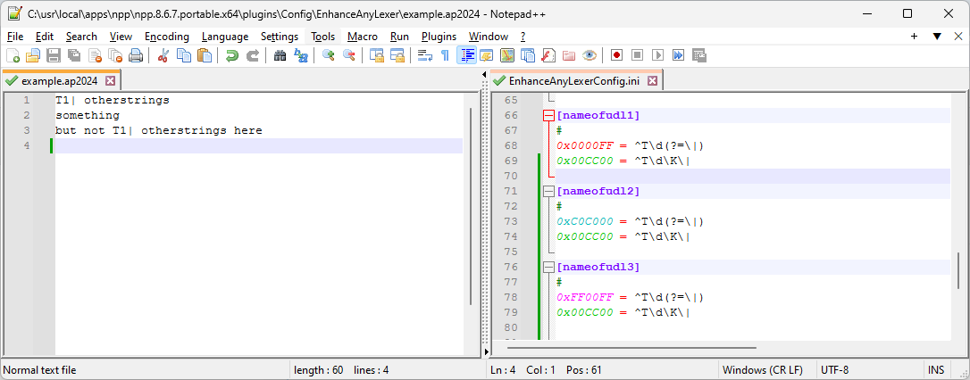The image size is (970, 380).
Task: Click the 0xFF00FF color value on line 78
Action: point(585,297)
